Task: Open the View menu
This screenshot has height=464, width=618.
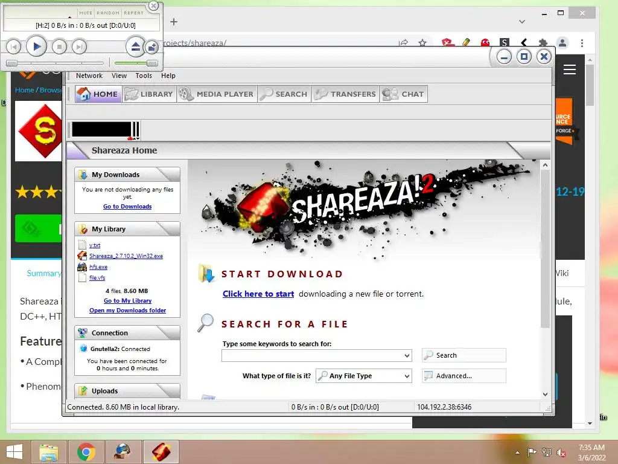Action: (119, 76)
